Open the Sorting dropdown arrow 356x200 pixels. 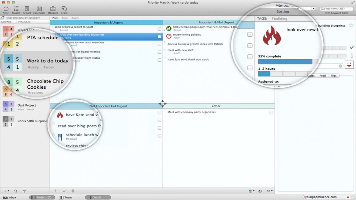pyautogui.click(x=314, y=9)
